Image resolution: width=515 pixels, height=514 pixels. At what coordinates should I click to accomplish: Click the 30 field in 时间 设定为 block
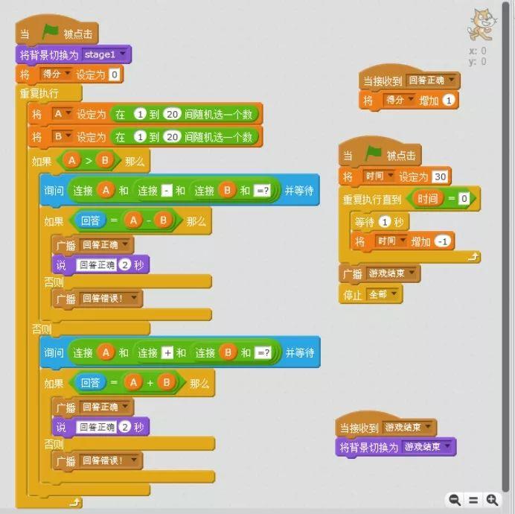(x=440, y=177)
